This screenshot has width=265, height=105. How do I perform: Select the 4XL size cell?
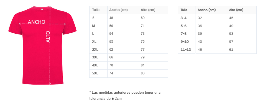point(98,65)
